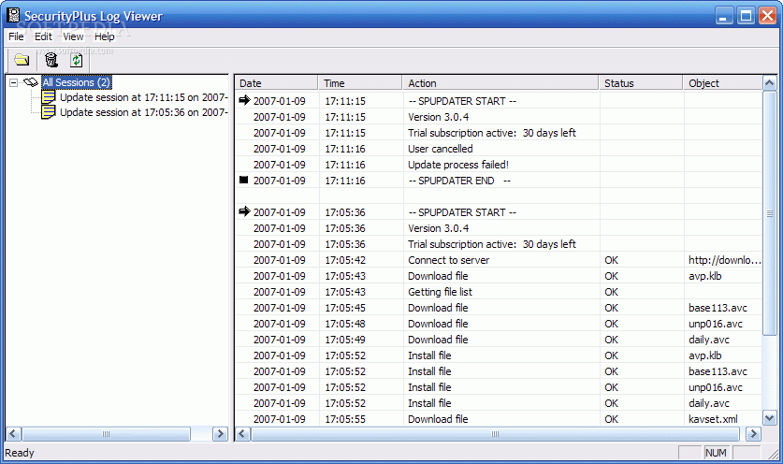Click right arrow of log list horizontal scrollbar

tap(753, 434)
